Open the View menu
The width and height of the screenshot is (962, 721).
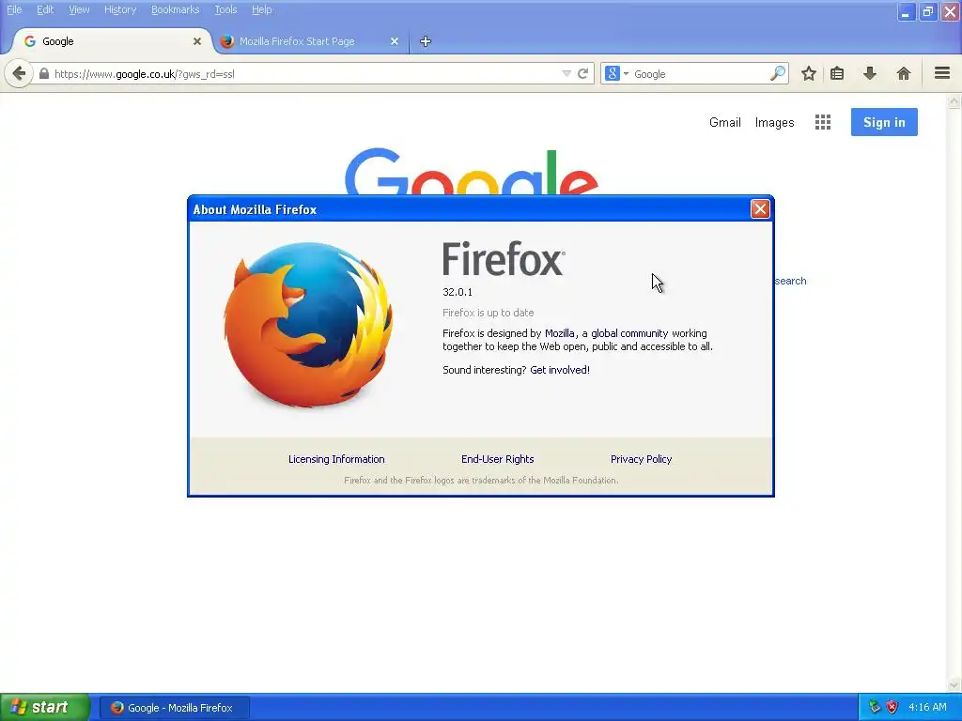pos(79,9)
